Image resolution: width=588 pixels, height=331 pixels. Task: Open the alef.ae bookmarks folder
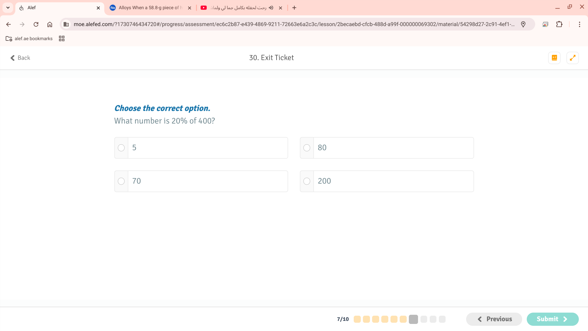tap(29, 38)
